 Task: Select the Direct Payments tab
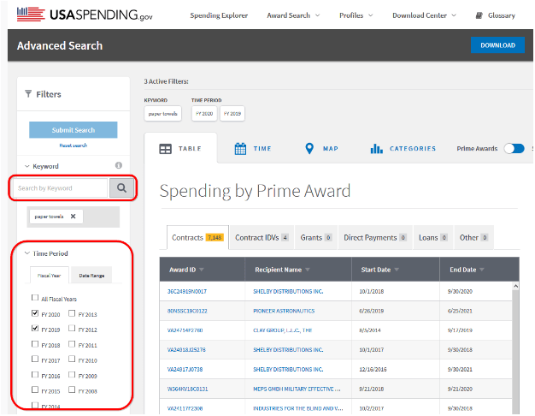[375, 237]
